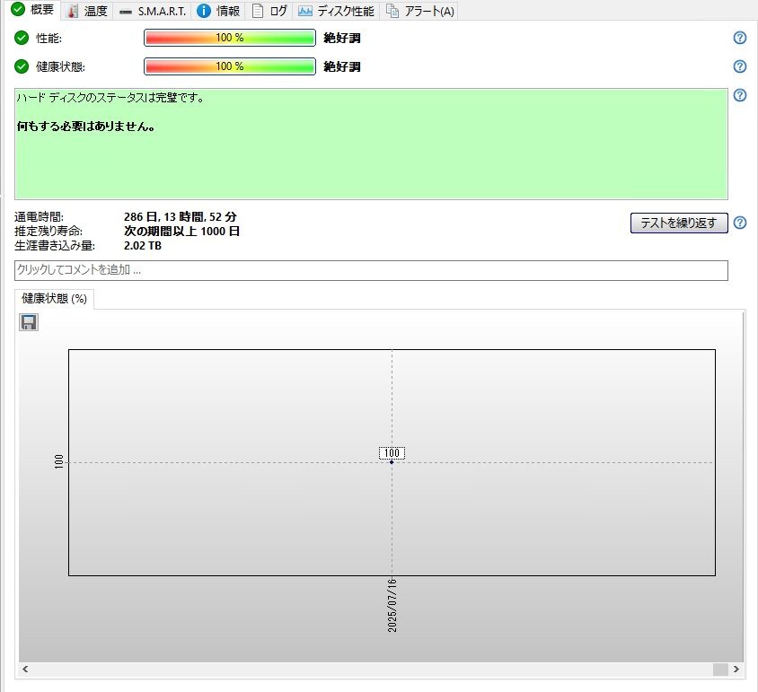Switch to the 概要 tab

pos(32,10)
